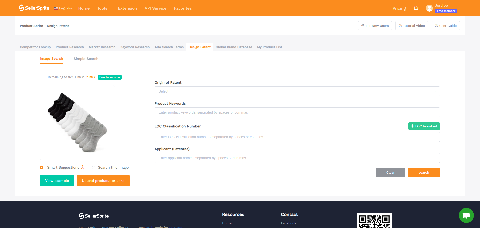Select the Image Search sub-tab
The image size is (480, 228).
pos(51,58)
